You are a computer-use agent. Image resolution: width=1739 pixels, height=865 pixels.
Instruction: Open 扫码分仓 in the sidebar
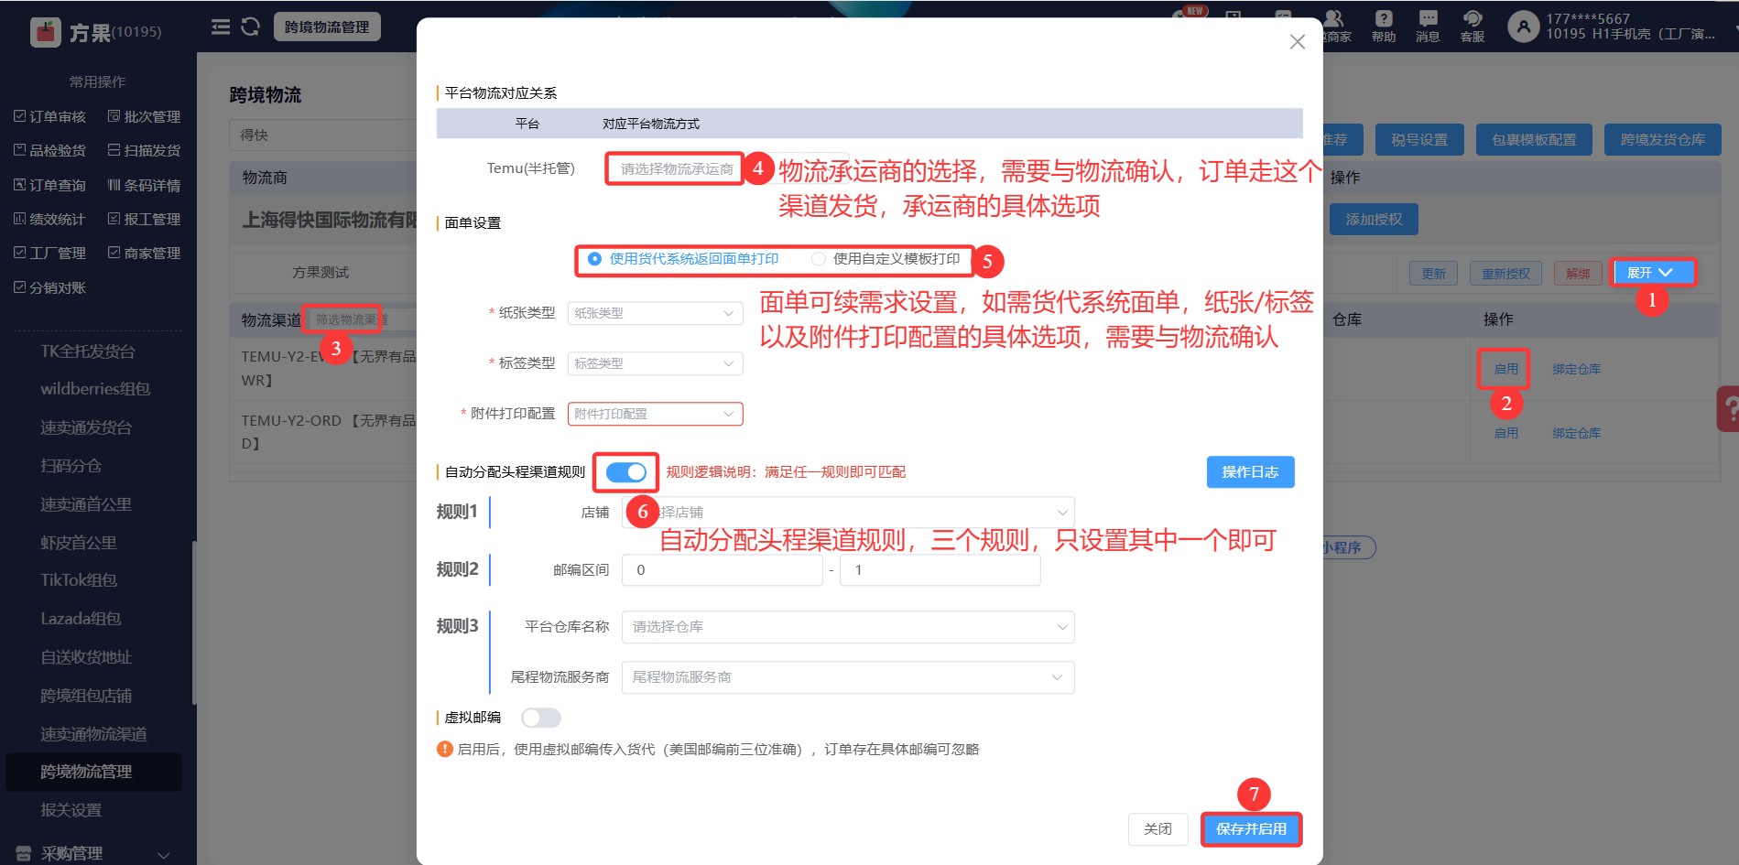[71, 466]
